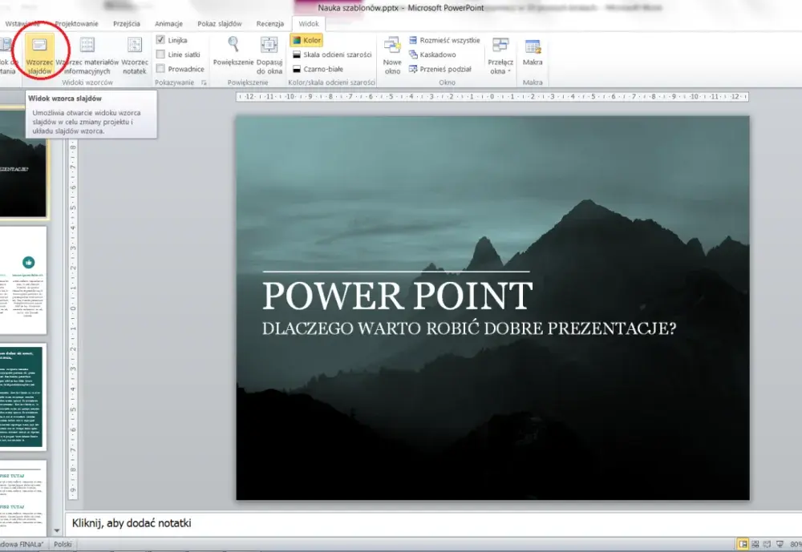The width and height of the screenshot is (802, 552).
Task: Click the slide panel scroll down arrow
Action: [57, 530]
